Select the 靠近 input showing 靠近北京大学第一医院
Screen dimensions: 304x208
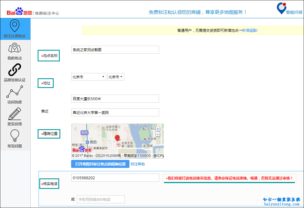[x=115, y=112]
